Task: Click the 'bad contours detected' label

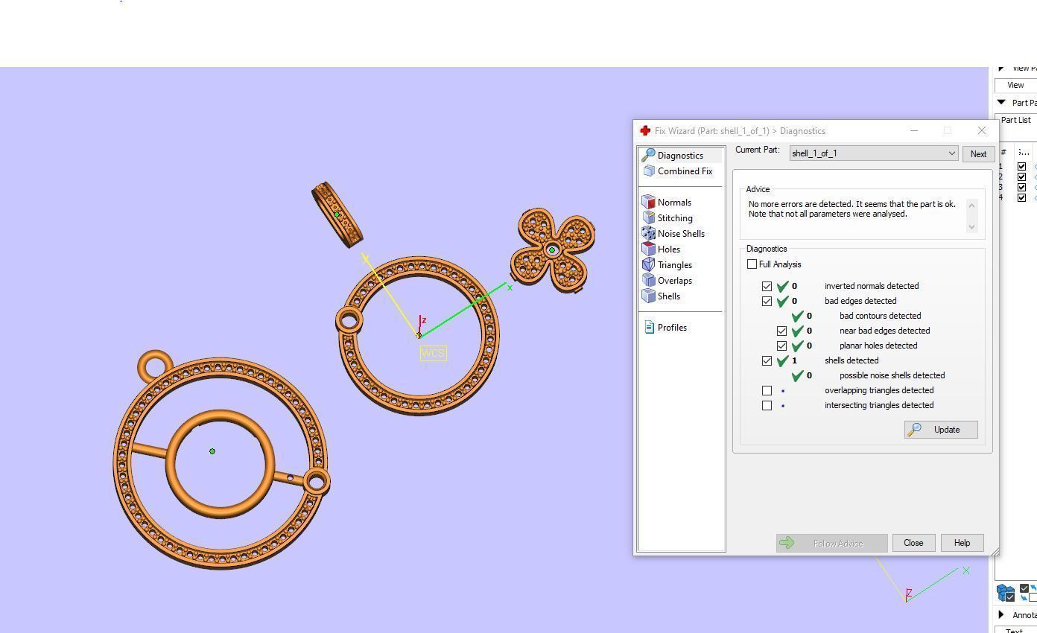Action: (x=880, y=316)
